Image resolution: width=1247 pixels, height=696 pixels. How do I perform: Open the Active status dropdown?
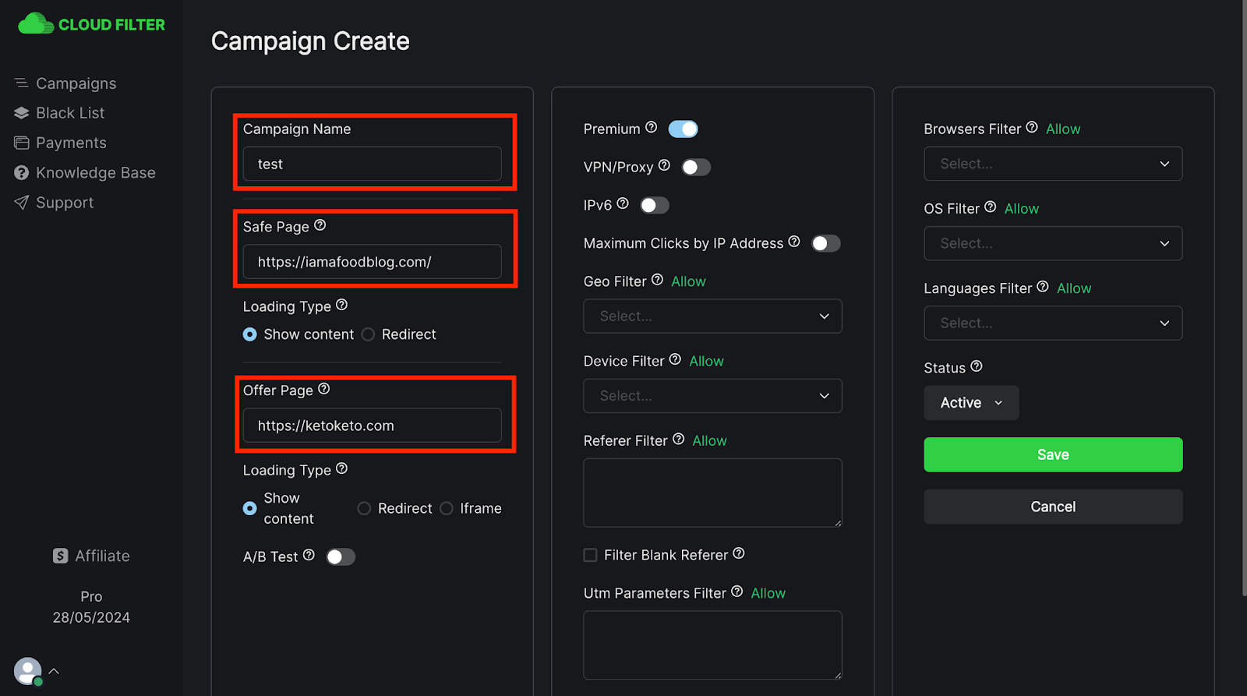coord(970,403)
